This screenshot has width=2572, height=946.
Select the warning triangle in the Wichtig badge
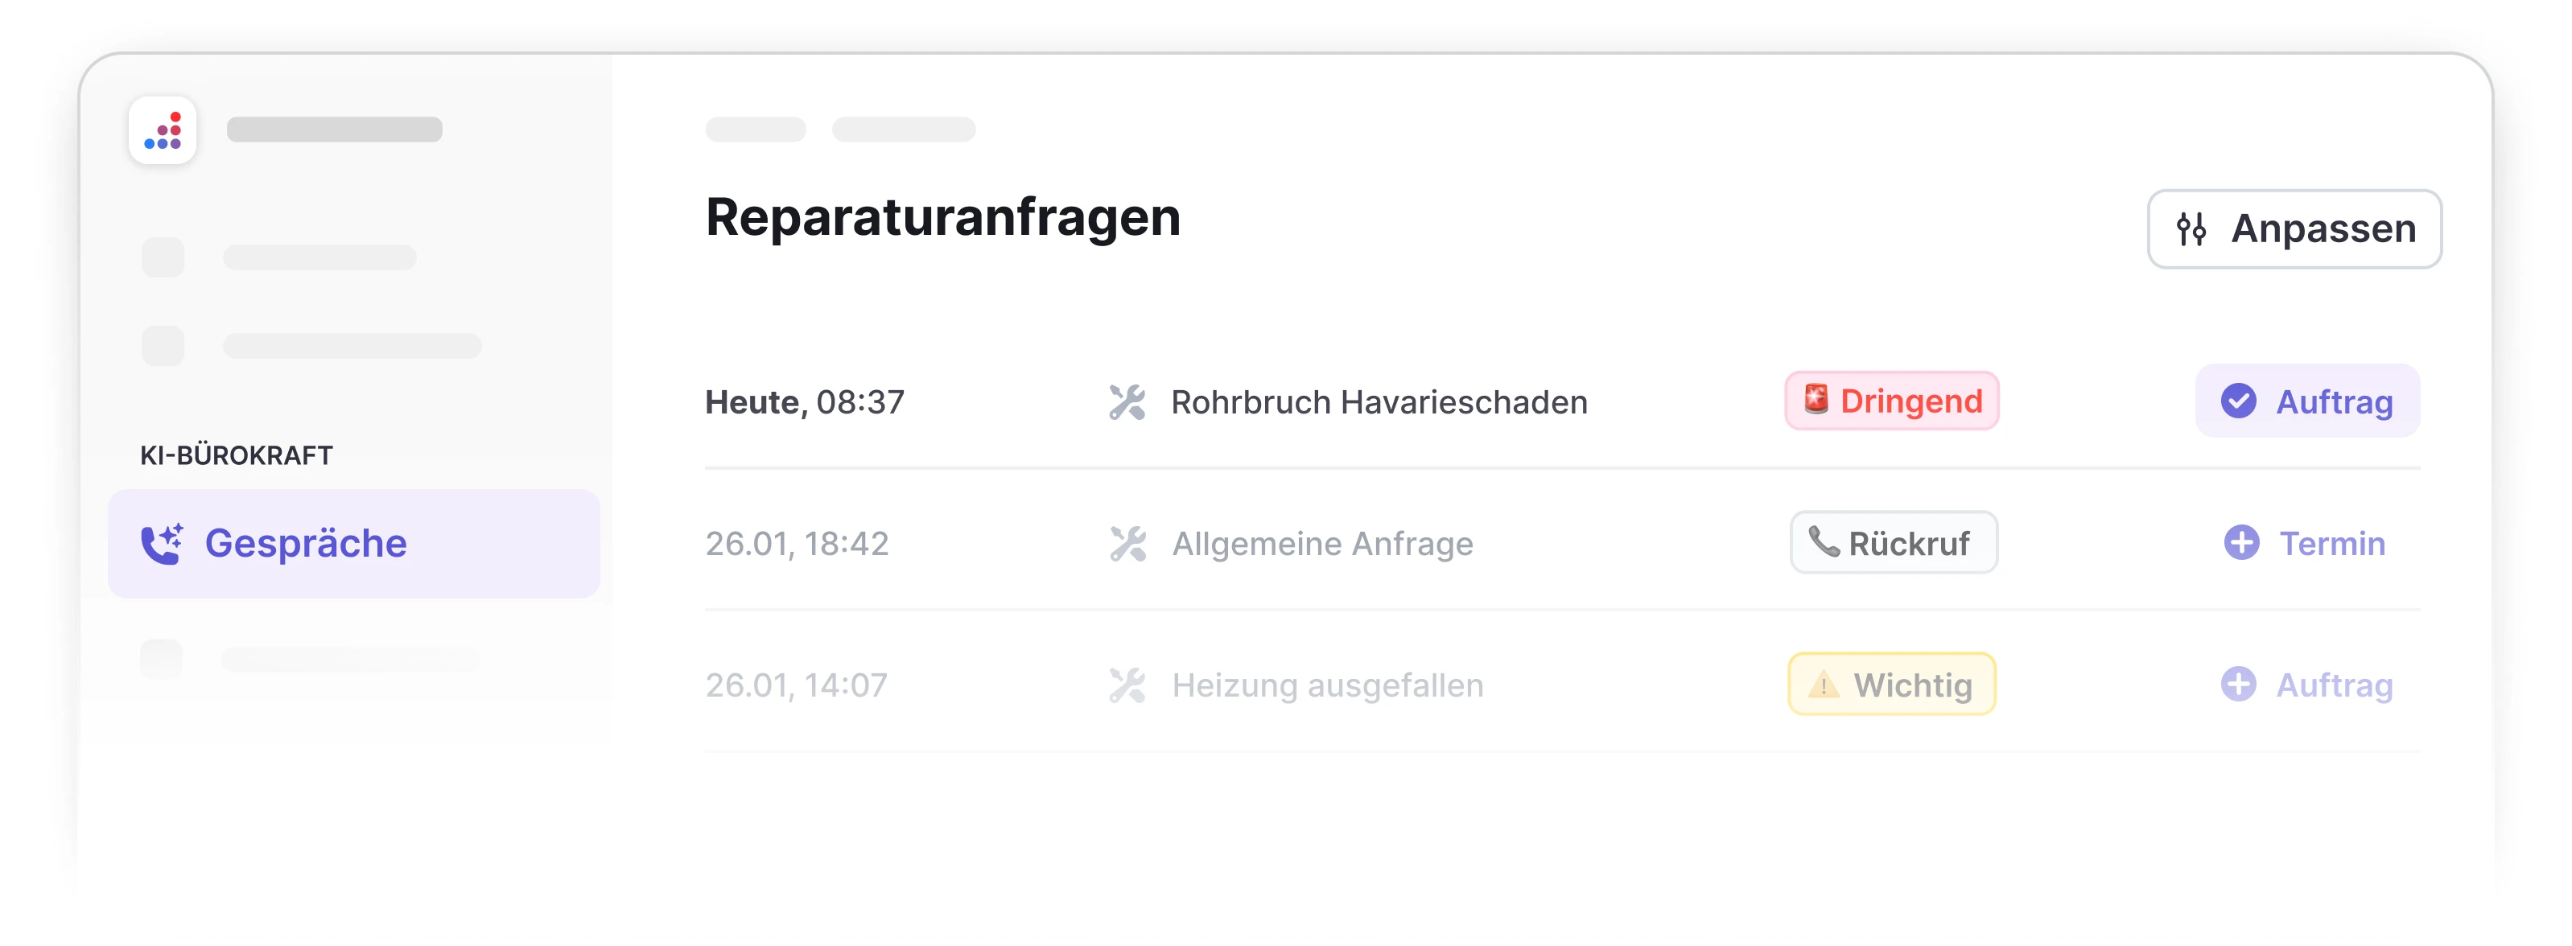1823,684
